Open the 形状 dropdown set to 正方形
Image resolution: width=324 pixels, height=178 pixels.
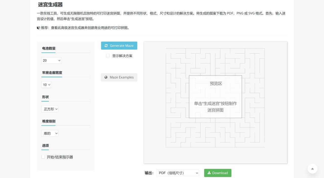pyautogui.click(x=50, y=109)
